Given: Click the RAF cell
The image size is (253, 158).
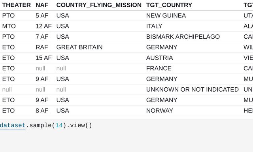Looking at the screenshot, I should point(42,47).
